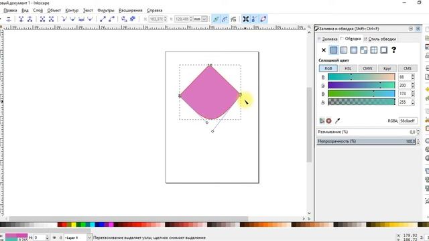Make selected nodes auto-smooth

coord(90,19)
